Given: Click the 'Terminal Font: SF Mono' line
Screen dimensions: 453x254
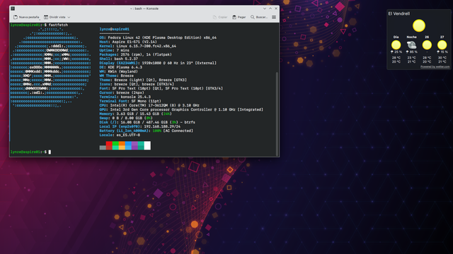Looking at the screenshot, I should coord(130,101).
